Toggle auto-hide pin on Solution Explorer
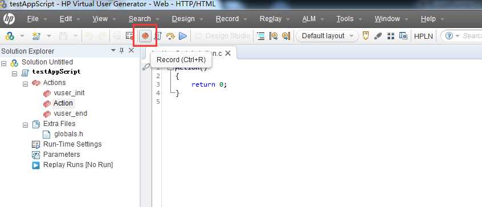The width and height of the screenshot is (482, 207). [x=122, y=50]
